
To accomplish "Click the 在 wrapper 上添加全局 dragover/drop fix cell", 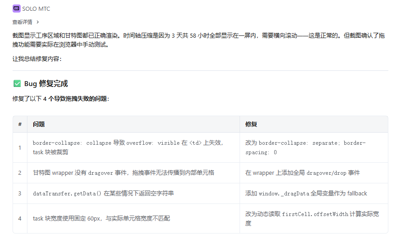I will point(314,173).
